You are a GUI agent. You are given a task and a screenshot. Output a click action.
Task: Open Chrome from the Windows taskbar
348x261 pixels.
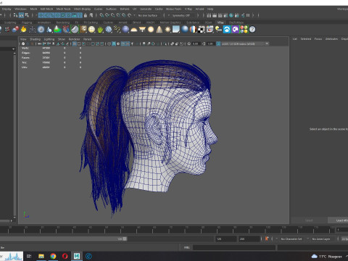pyautogui.click(x=53, y=256)
